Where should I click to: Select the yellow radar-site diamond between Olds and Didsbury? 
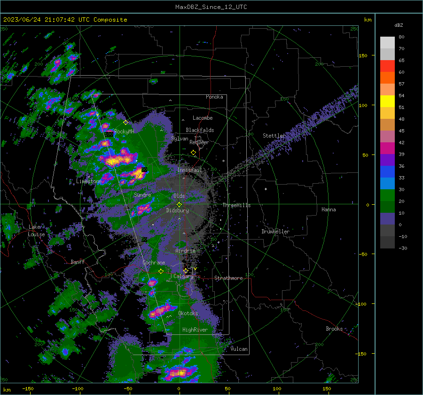pyautogui.click(x=180, y=205)
